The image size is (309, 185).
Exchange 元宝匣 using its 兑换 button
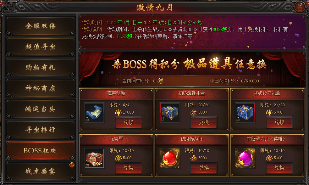[128, 168]
